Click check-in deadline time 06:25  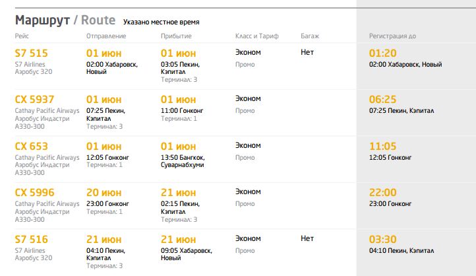[x=382, y=100]
